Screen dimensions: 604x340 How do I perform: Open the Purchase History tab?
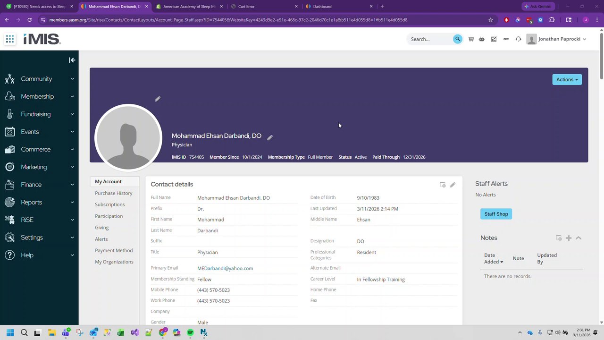click(114, 193)
